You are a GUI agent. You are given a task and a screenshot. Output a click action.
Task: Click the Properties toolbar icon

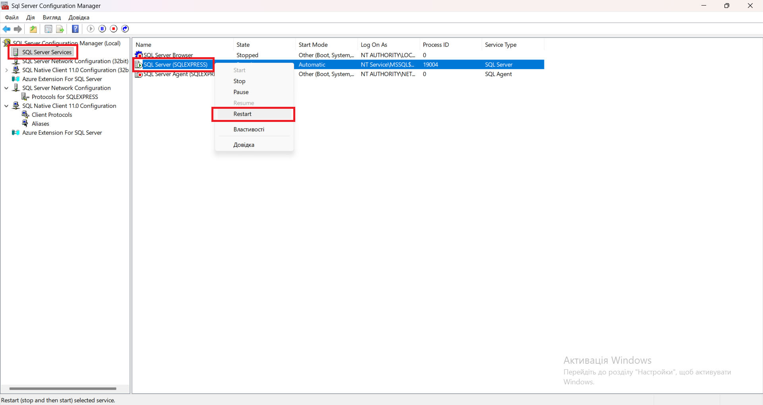coord(48,29)
